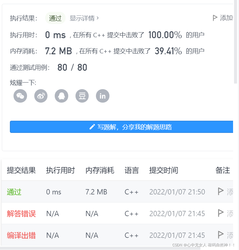This screenshot has width=239, height=250.
Task: Share result via Weibo icon
Action: pos(41,96)
